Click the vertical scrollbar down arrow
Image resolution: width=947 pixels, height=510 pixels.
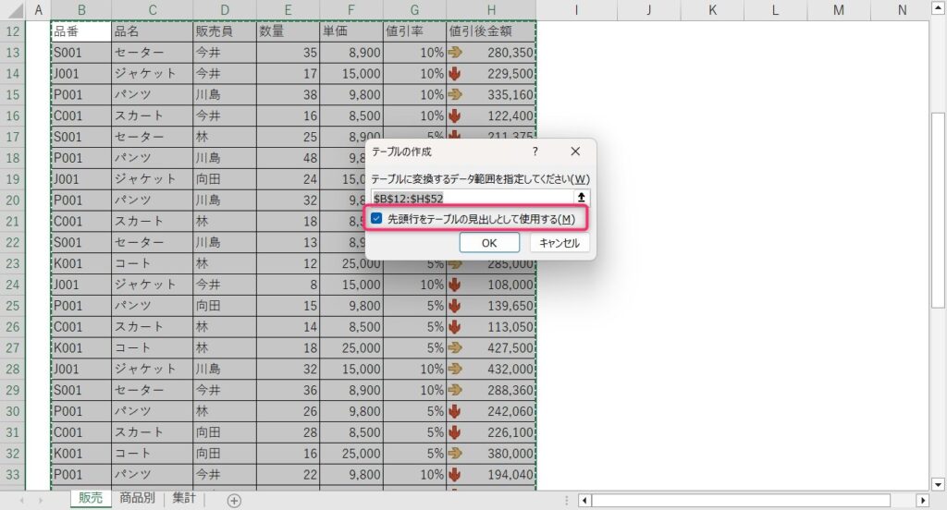coord(938,483)
